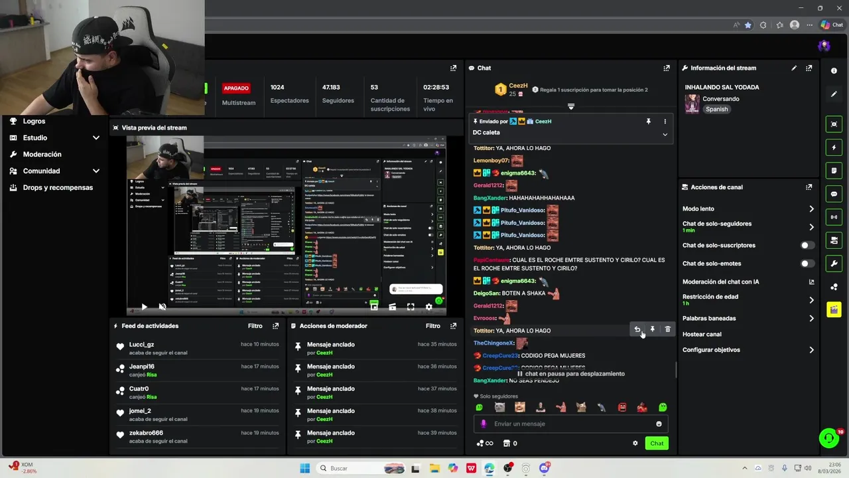Click the Spanish language tag

coord(716,110)
